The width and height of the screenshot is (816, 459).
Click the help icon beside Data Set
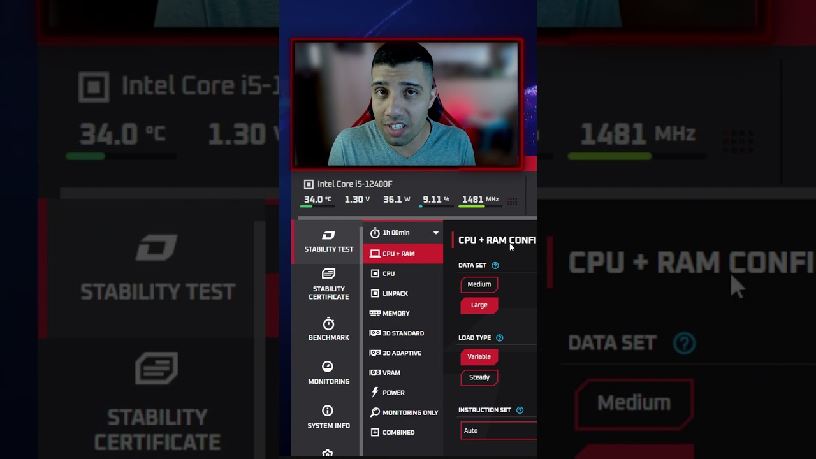coord(495,265)
